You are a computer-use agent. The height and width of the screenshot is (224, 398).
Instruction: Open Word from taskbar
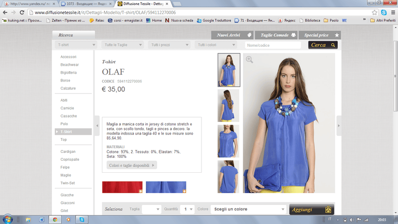tap(42, 220)
